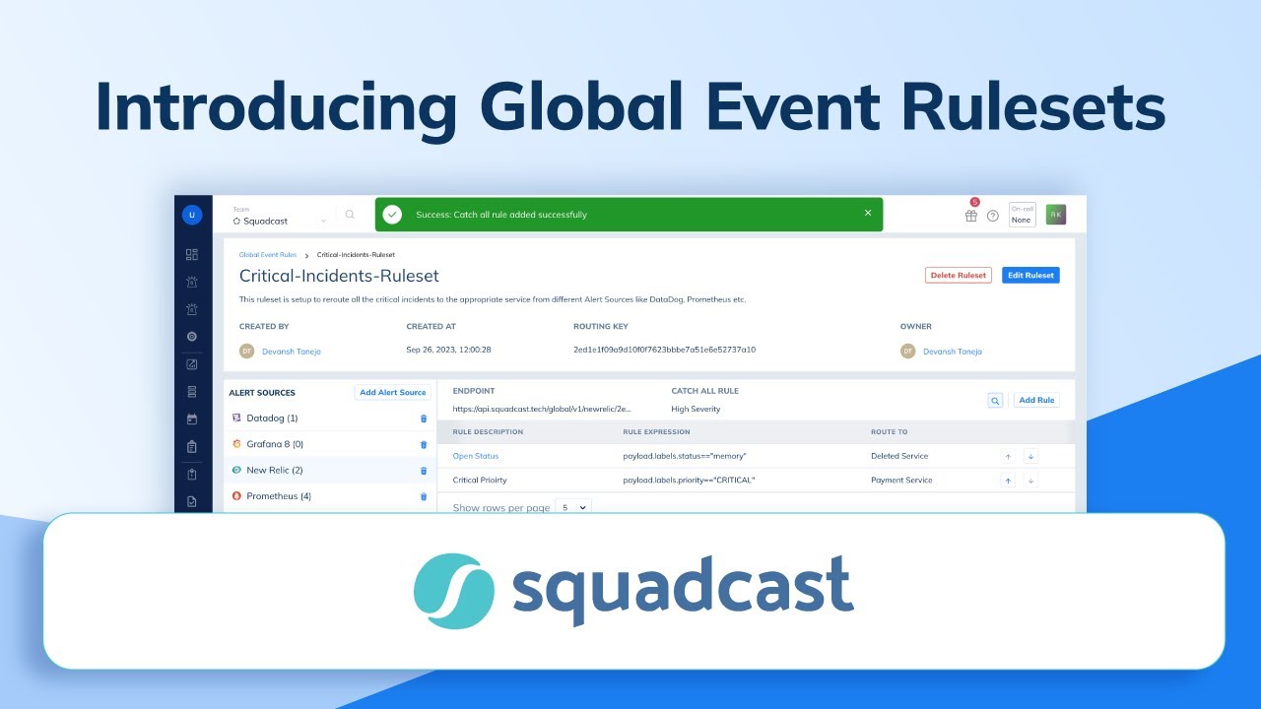Click the Rule Description column header
1261x709 pixels.
pyautogui.click(x=488, y=432)
